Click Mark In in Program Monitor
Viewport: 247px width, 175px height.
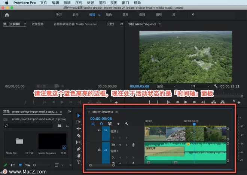point(149,102)
